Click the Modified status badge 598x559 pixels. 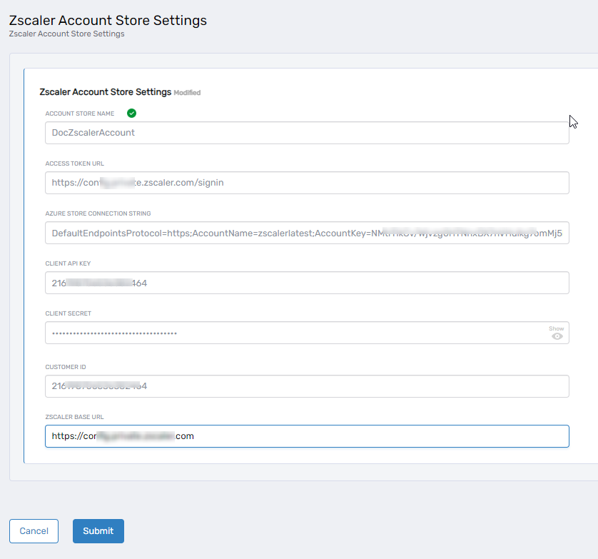187,93
